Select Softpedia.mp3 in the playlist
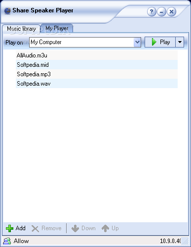 pyautogui.click(x=97, y=74)
